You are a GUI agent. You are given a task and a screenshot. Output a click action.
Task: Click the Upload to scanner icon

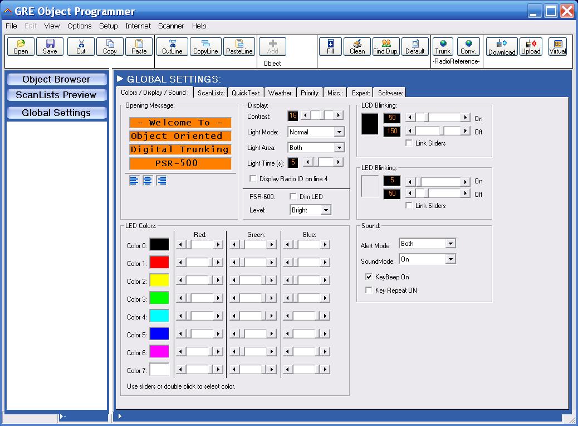531,47
